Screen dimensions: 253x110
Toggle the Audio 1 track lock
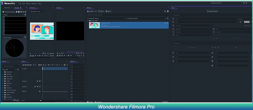[x=35, y=87]
